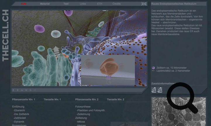Viewport: 211px width, 126px height.
Task: Open the Hilfe menu item
Action: click(24, 4)
